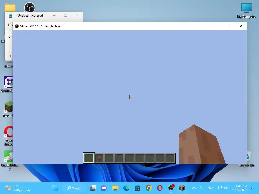Image resolution: width=259 pixels, height=194 pixels.
Task: Click the Minecraft window title icon
Action: pos(17,26)
